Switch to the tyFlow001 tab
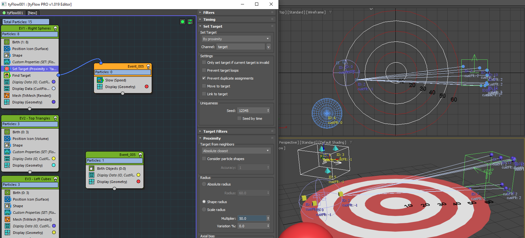Screen dimensions: 525x238 13,13
